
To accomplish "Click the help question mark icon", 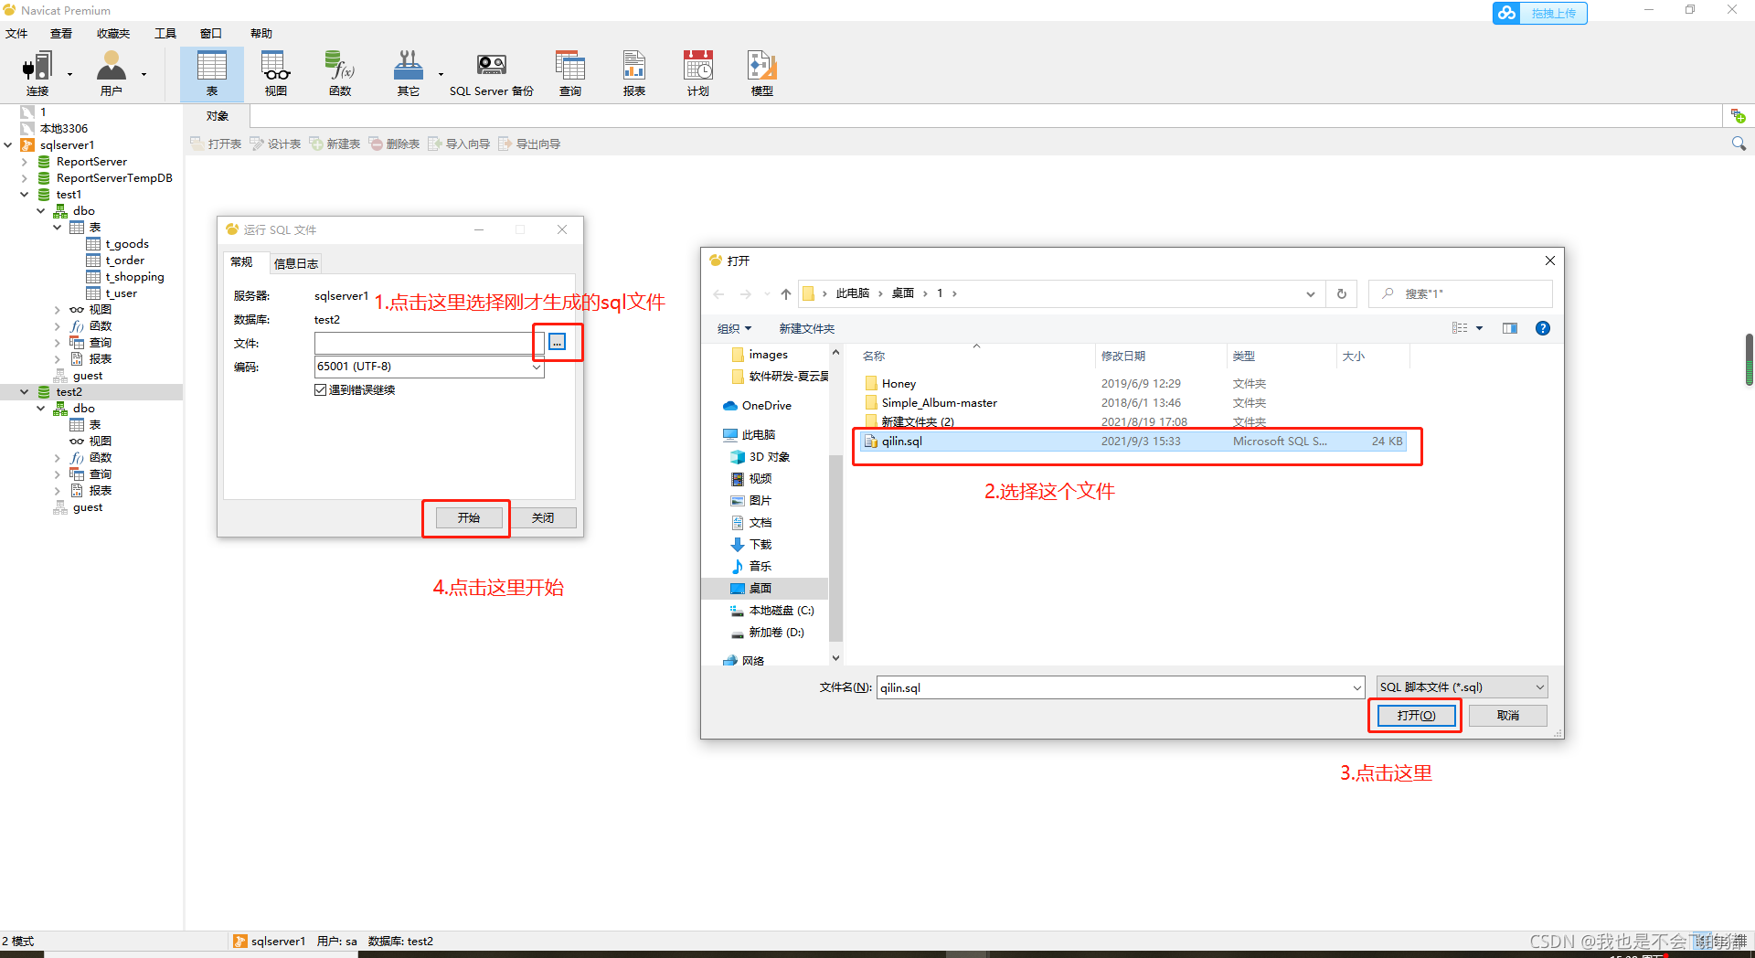I will [1543, 328].
